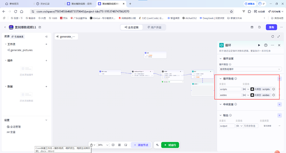Collapse the 工作流 section

coord(5,44)
